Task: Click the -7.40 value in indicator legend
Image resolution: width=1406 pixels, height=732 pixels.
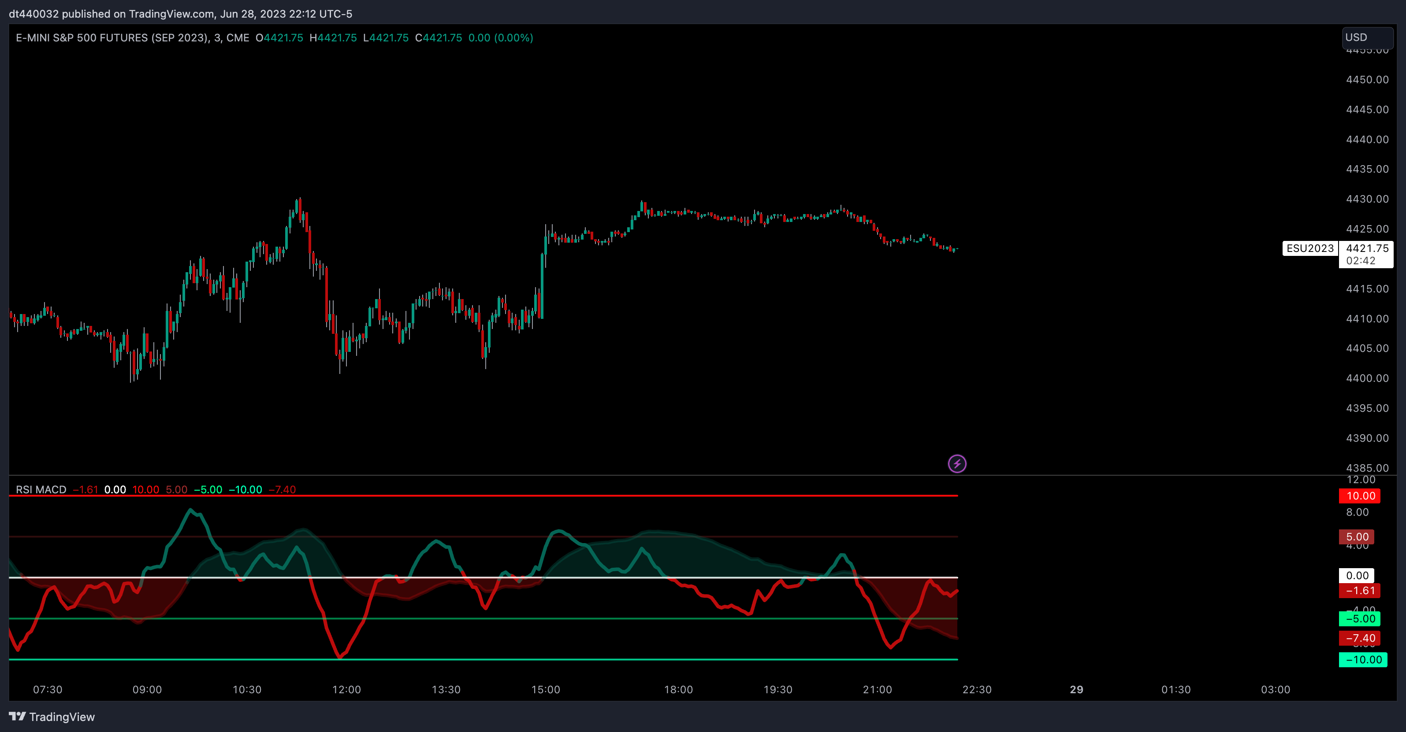Action: [x=282, y=489]
